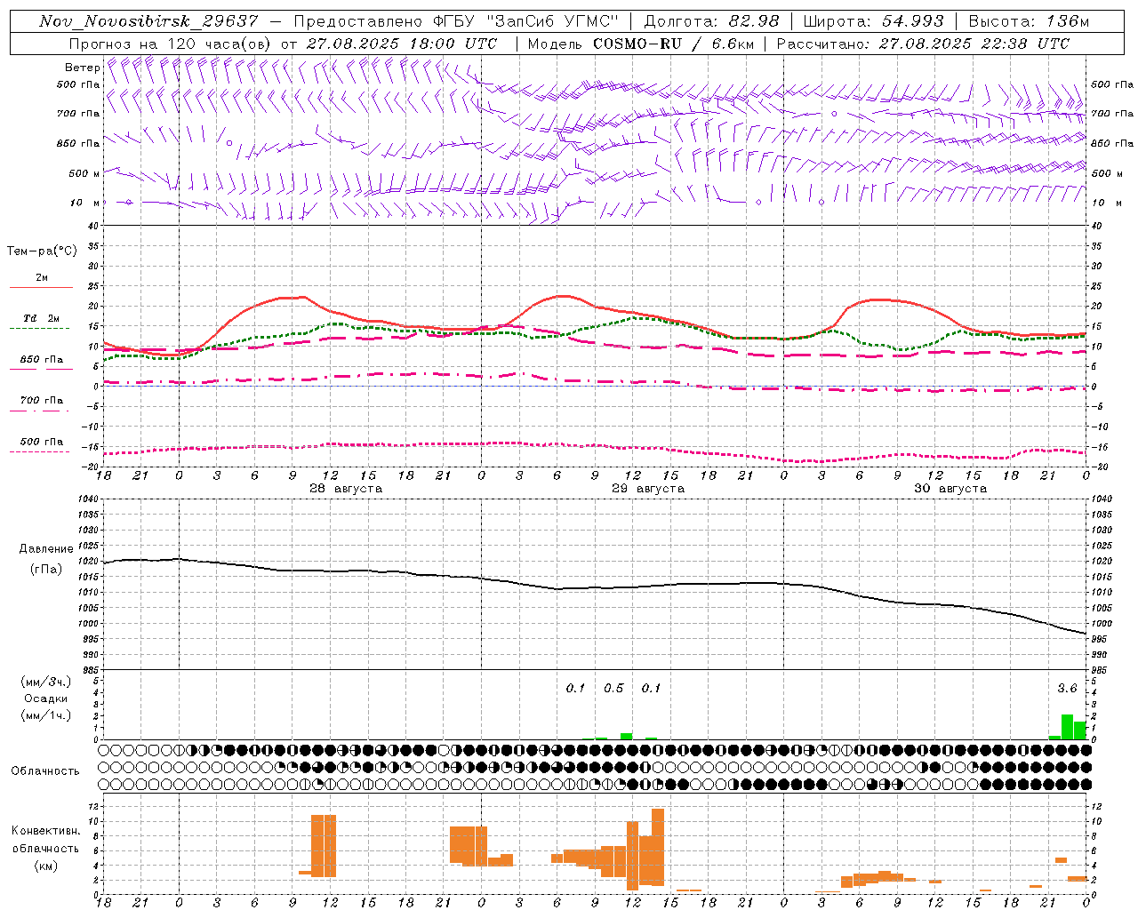Click the '29 августа' date label
Image resolution: width=1138 pixels, height=910 pixels.
coord(648,489)
